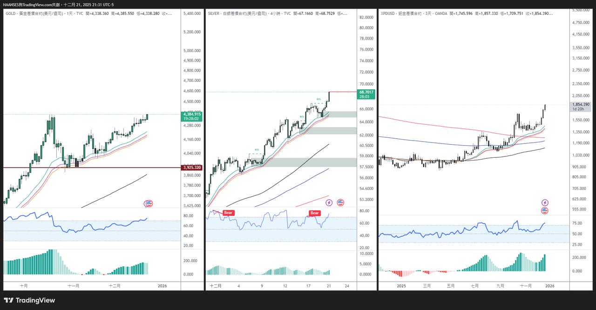Open the US flag event on XPDUSD chart
The image size is (596, 310).
[x=545, y=211]
